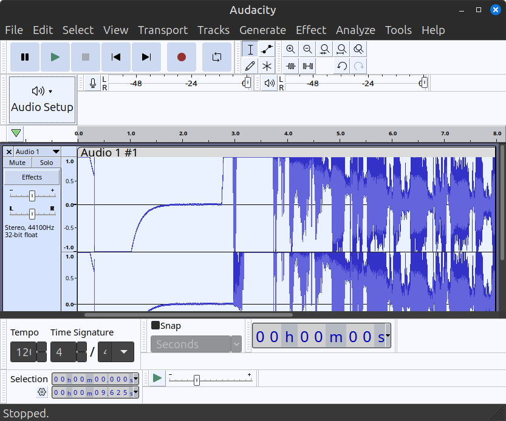
Task: Mute the Audio 1 track
Action: click(x=18, y=163)
